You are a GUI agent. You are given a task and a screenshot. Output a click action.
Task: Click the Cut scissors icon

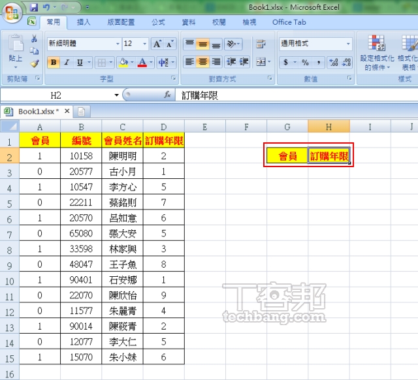[35, 39]
